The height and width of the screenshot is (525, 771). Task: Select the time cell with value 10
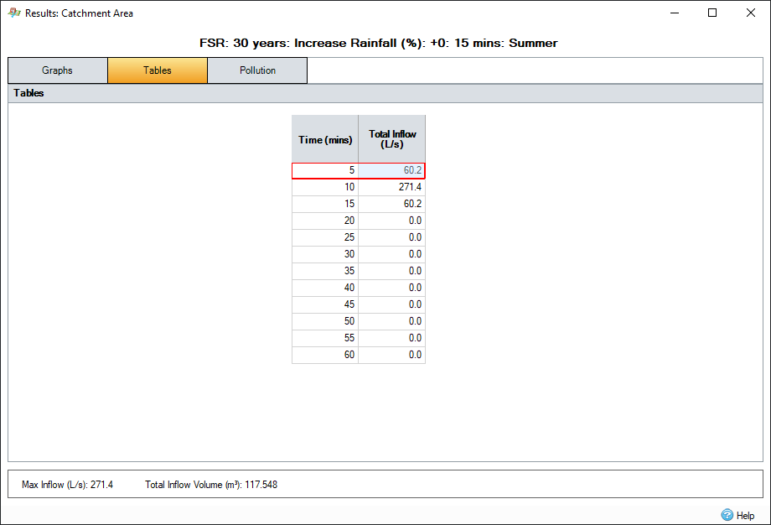click(325, 187)
